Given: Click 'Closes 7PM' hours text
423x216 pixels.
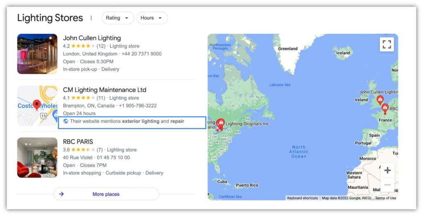Looking at the screenshot, I should (93, 165).
